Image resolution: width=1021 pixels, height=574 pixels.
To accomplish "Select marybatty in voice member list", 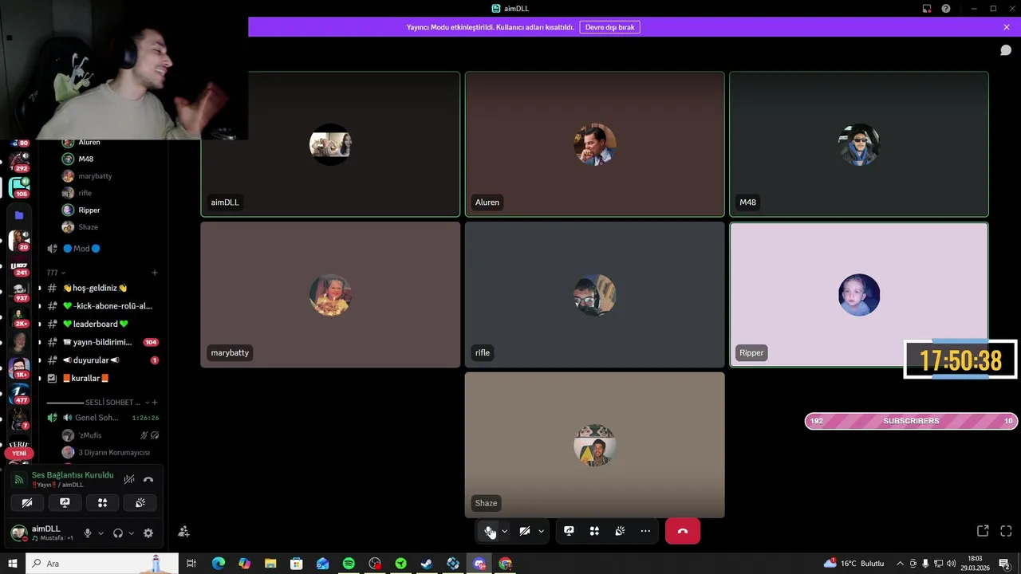I will point(109,176).
